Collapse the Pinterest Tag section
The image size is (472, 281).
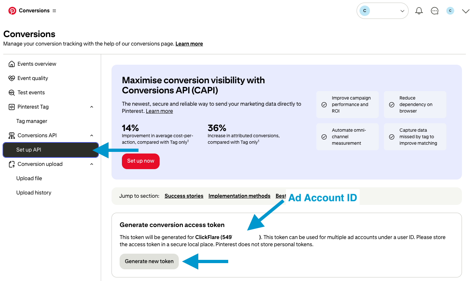tap(92, 107)
